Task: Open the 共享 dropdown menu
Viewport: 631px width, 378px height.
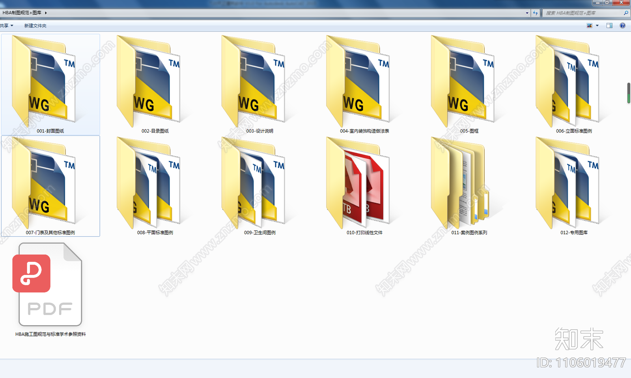Action: tap(7, 26)
